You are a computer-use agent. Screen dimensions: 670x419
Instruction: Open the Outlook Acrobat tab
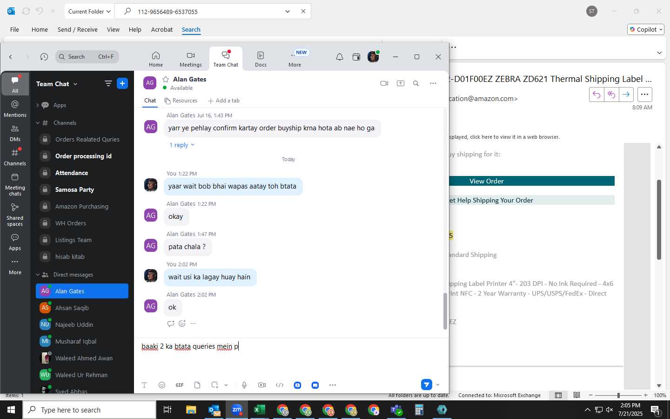(162, 29)
